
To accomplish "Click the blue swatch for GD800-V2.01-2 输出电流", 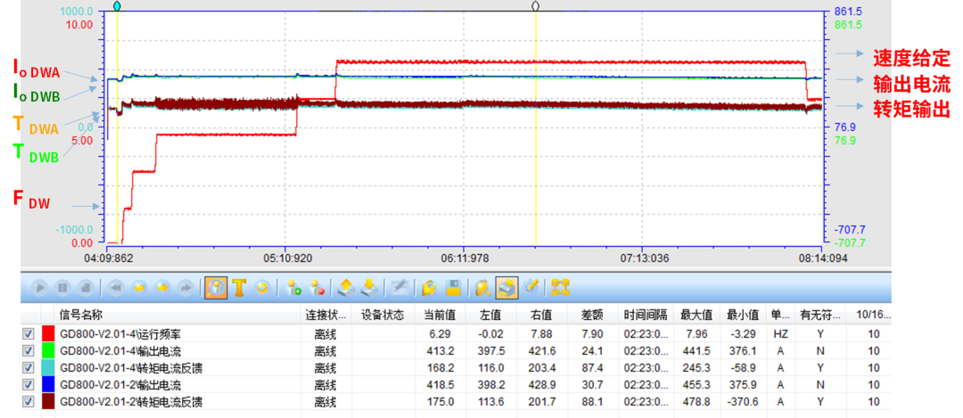I will click(49, 385).
